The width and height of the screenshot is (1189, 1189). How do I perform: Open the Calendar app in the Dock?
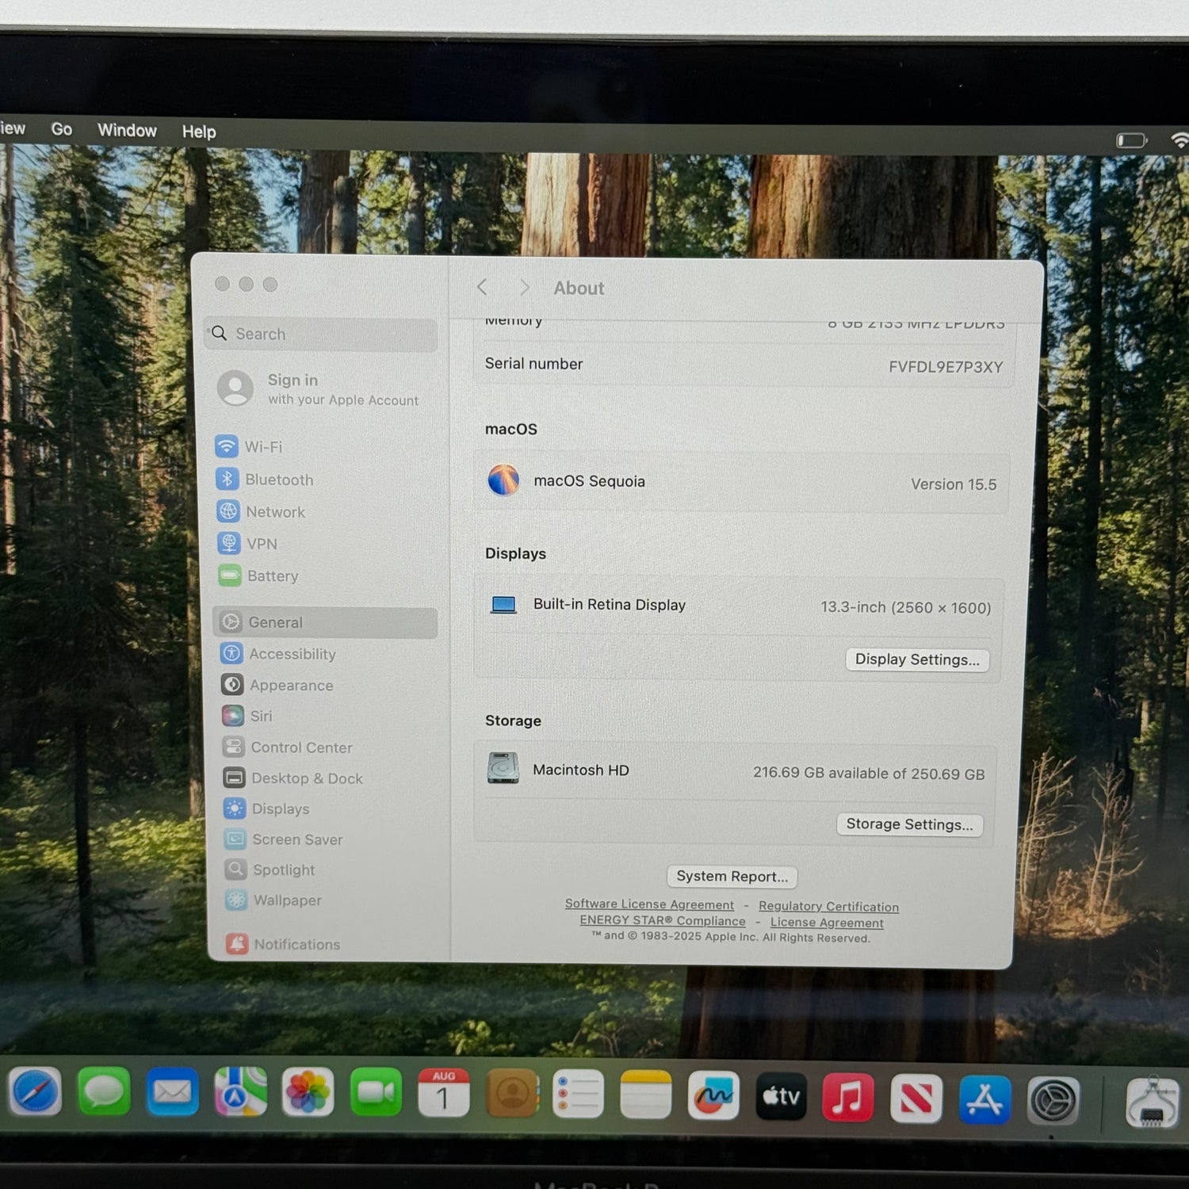[443, 1094]
